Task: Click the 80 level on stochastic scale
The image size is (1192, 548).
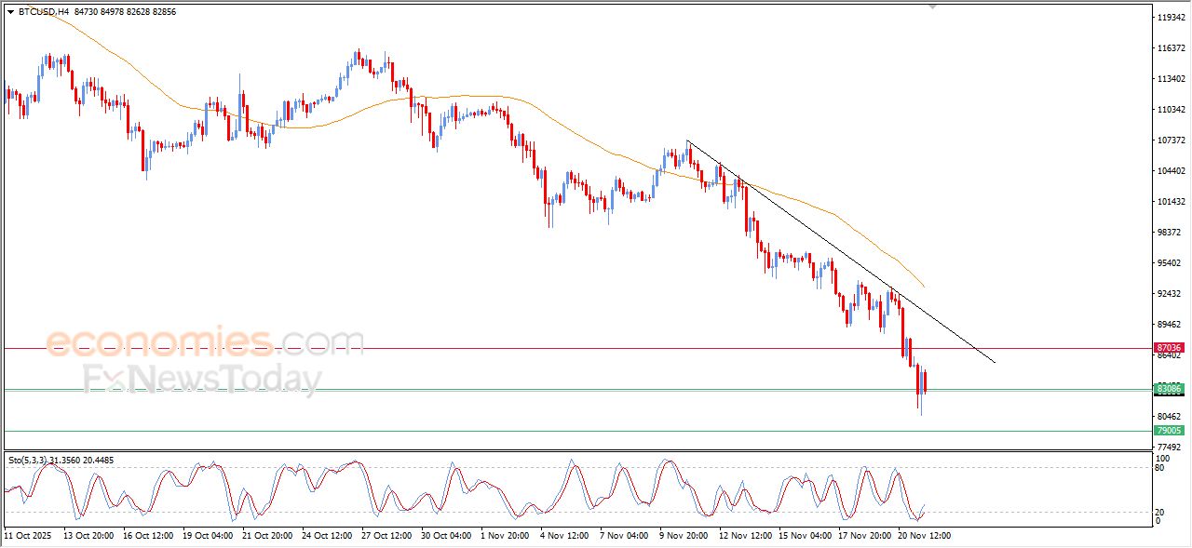Action: (x=1159, y=468)
